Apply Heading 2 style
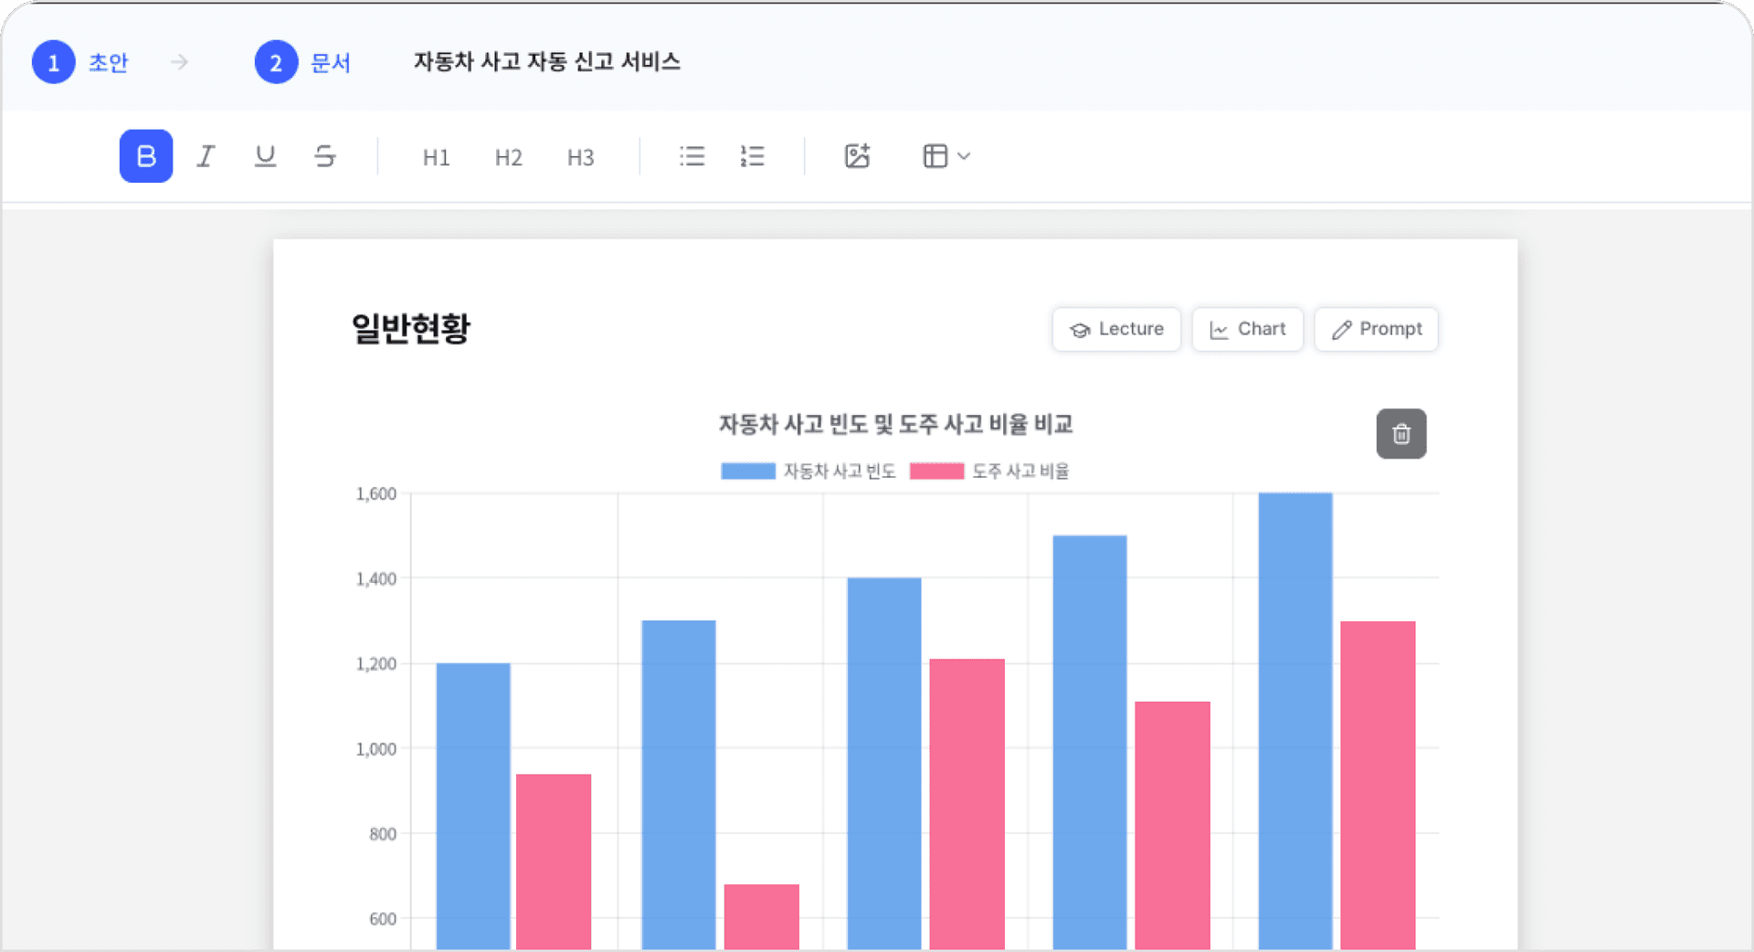 click(508, 156)
